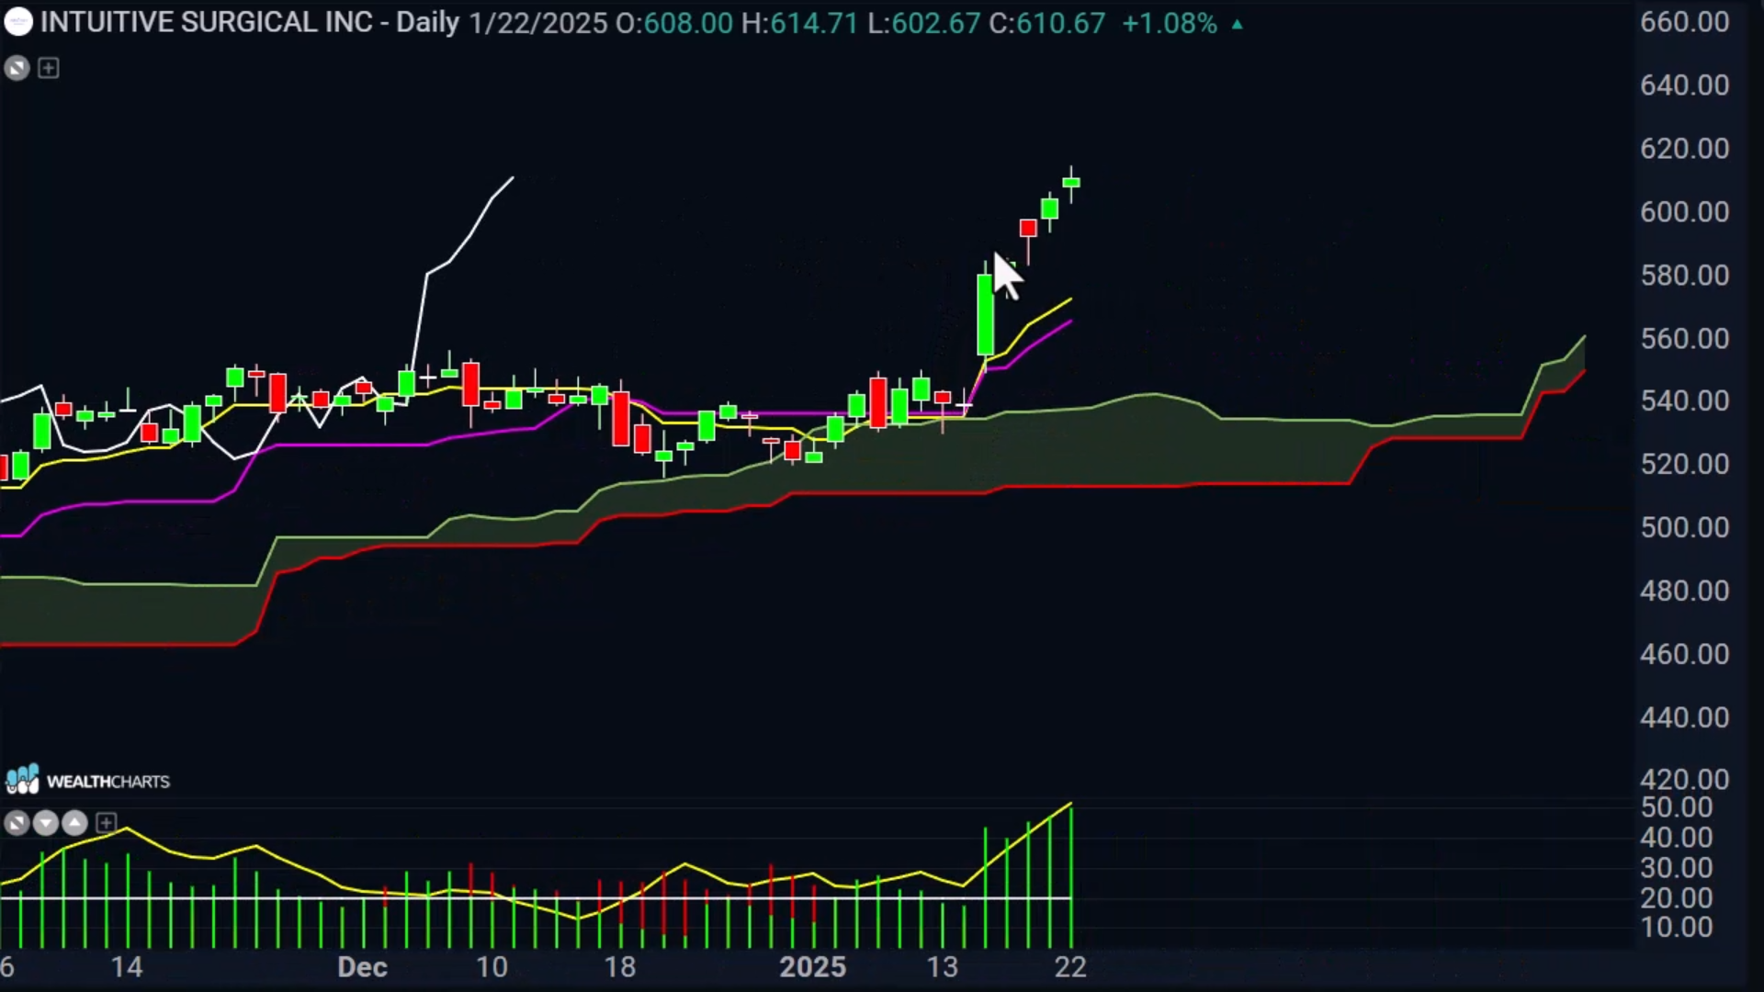Screen dimensions: 1764x992
Task: Click the 480.00 price axis label
Action: pyautogui.click(x=1685, y=591)
